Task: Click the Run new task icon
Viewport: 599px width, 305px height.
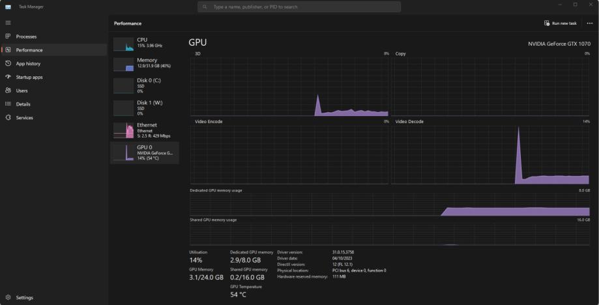Action: point(547,23)
